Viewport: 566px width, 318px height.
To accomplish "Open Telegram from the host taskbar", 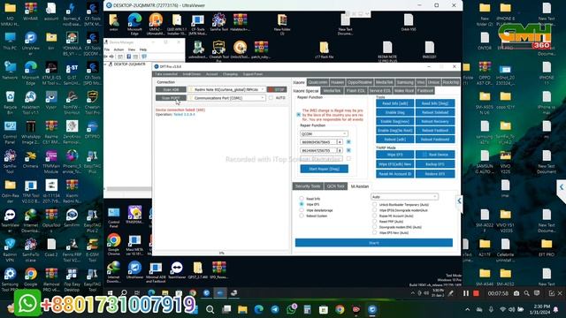I will click(x=275, y=309).
